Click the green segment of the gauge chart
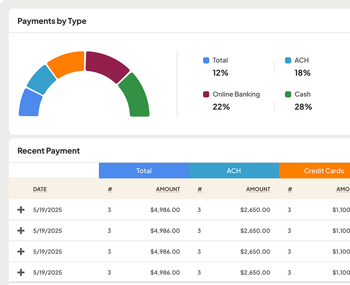Viewport: 350px width, 285px height. 134,95
